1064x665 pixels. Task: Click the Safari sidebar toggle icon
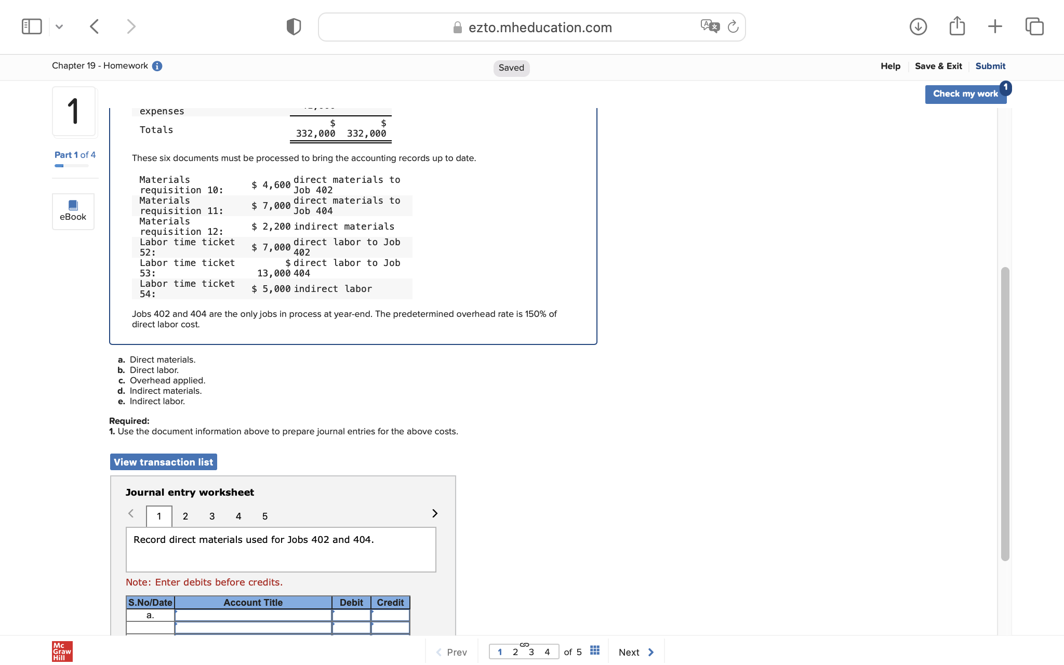[32, 26]
